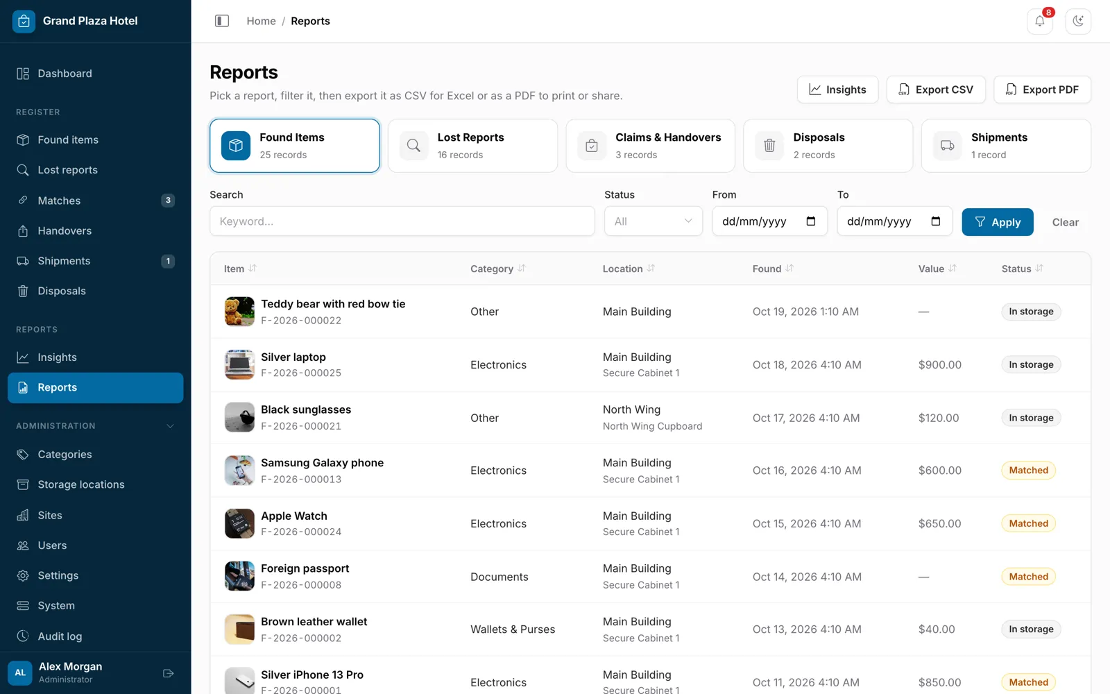Click the Silver laptop item name

tap(293, 357)
